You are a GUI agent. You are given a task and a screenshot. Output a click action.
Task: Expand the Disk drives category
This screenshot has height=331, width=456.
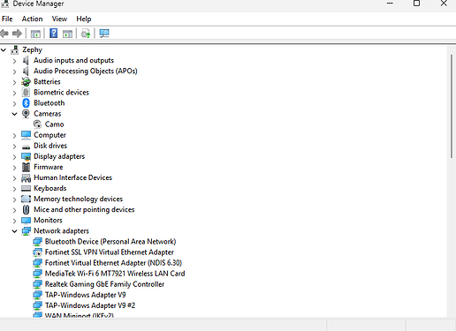click(14, 147)
